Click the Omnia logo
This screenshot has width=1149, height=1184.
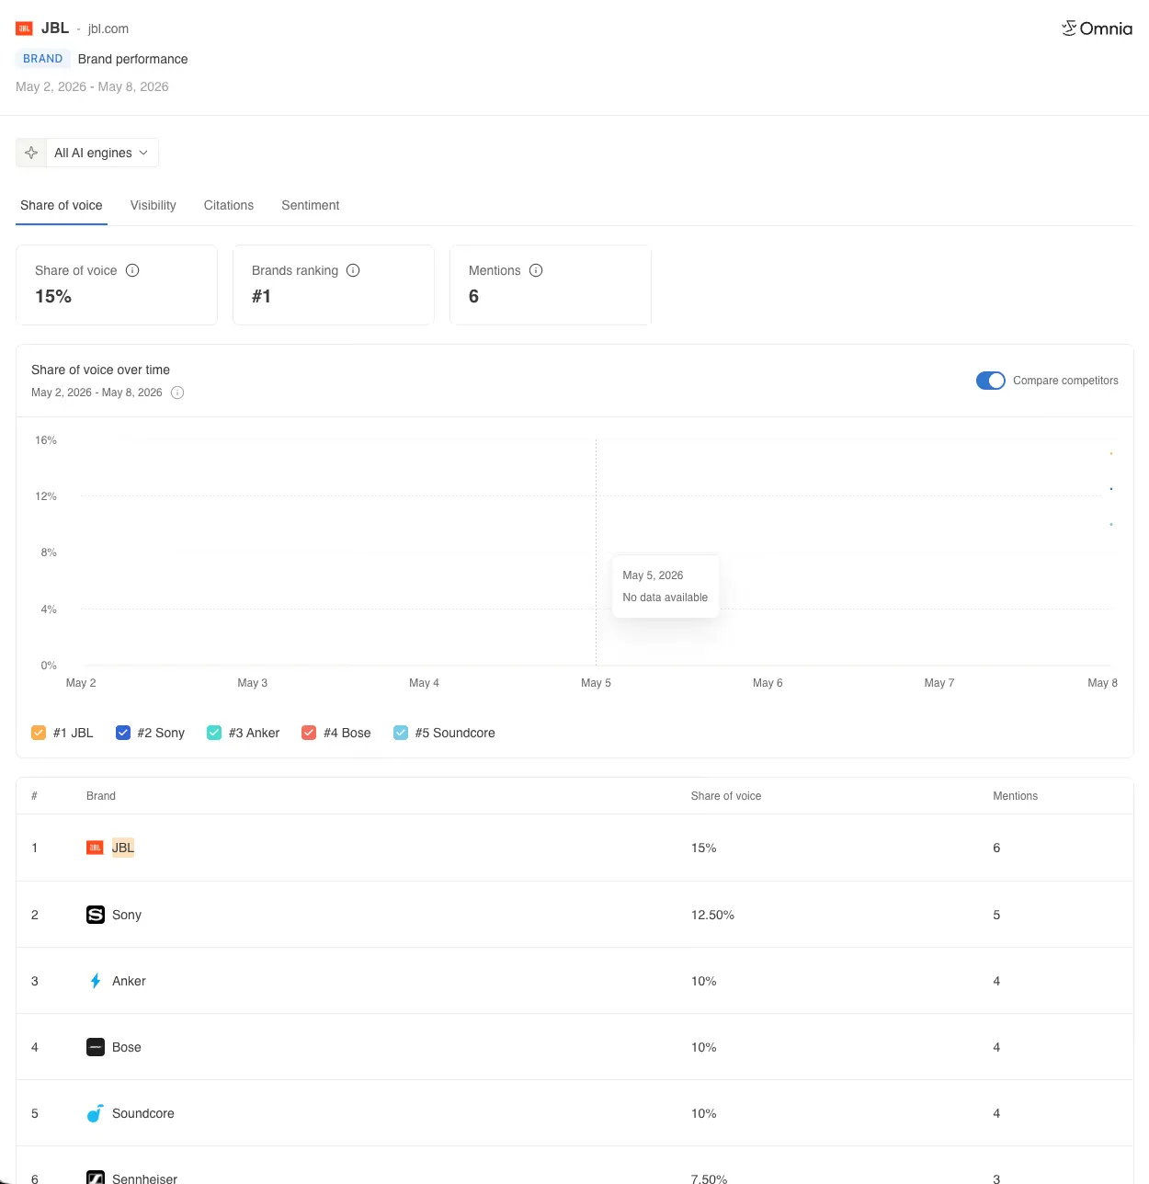tap(1097, 28)
